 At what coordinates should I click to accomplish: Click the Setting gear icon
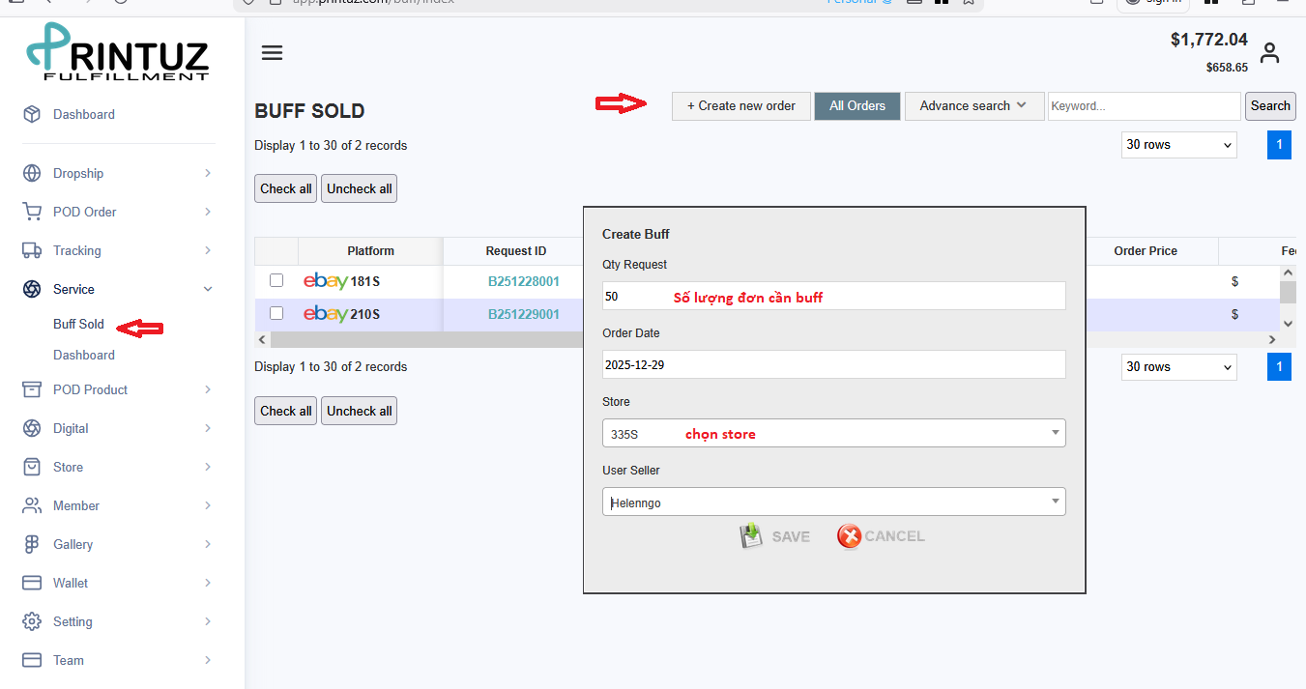32,621
